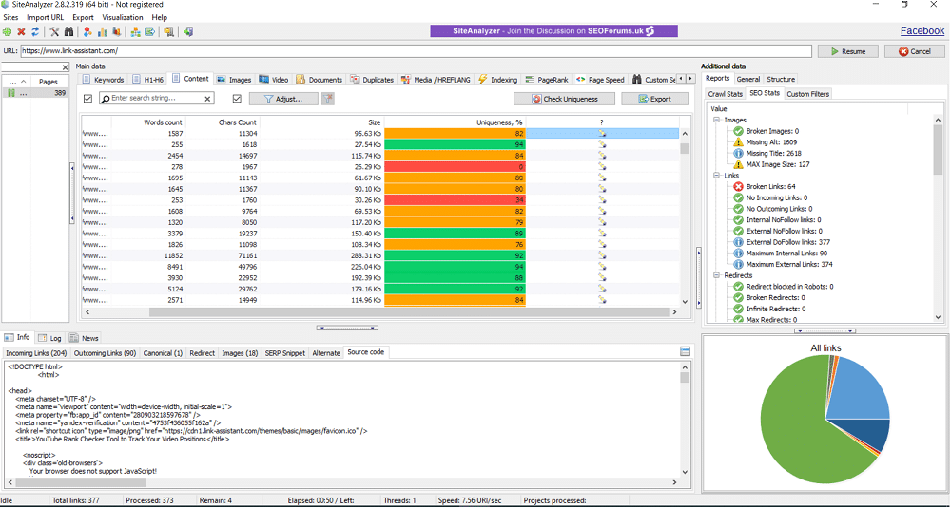The width and height of the screenshot is (951, 507).
Task: Open the SERP Snippet tab
Action: click(285, 353)
